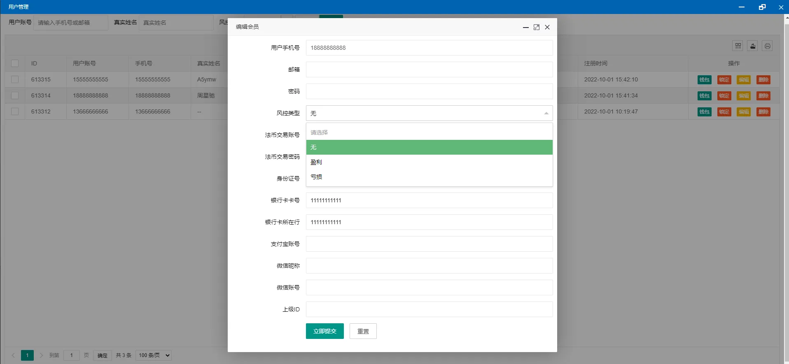Click real name cell 周星驰
The width and height of the screenshot is (789, 364).
pyautogui.click(x=206, y=95)
